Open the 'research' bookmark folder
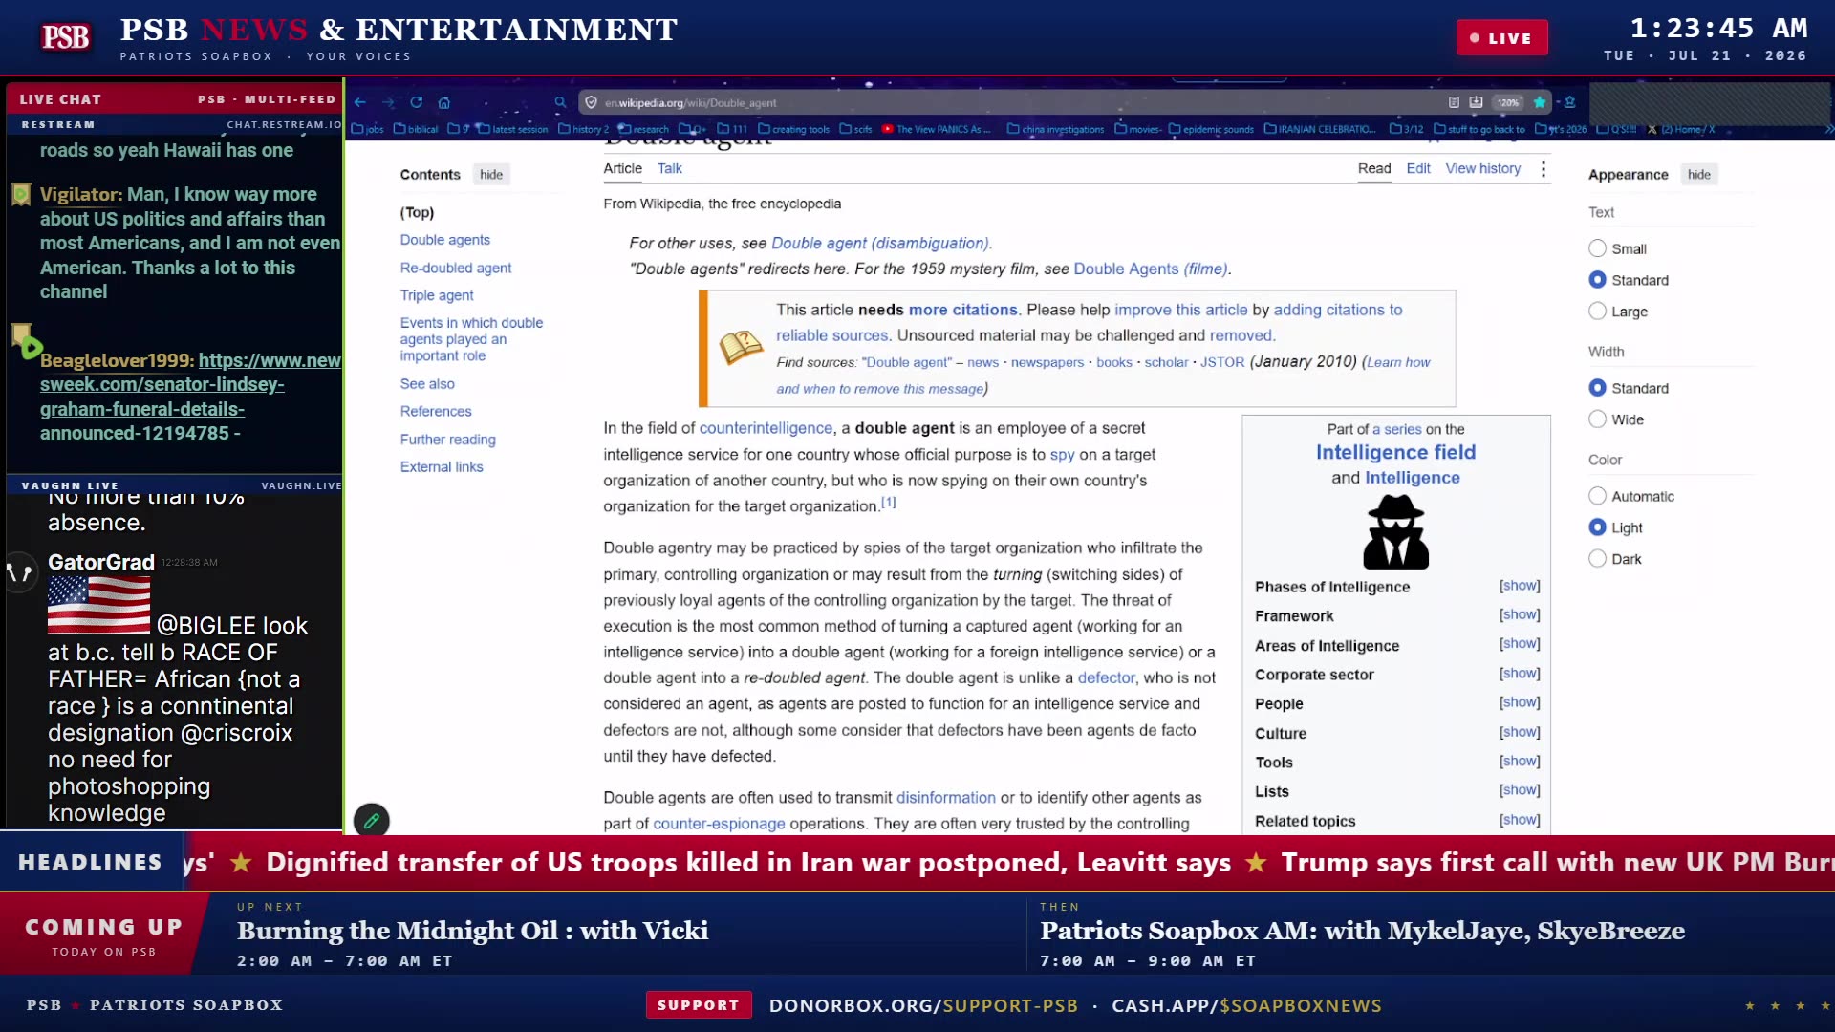This screenshot has height=1032, width=1835. 643,129
